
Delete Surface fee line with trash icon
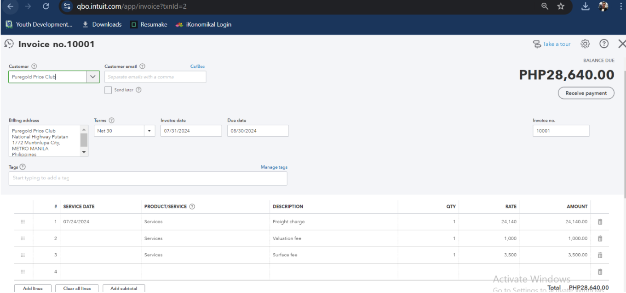(600, 255)
